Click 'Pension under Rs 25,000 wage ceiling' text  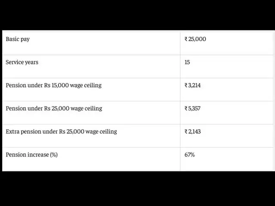pos(54,109)
